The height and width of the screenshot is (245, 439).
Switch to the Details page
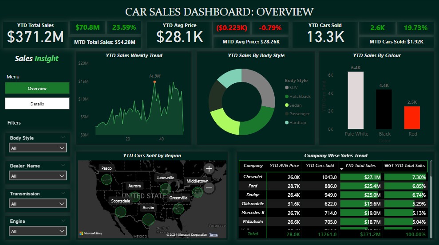coord(37,104)
